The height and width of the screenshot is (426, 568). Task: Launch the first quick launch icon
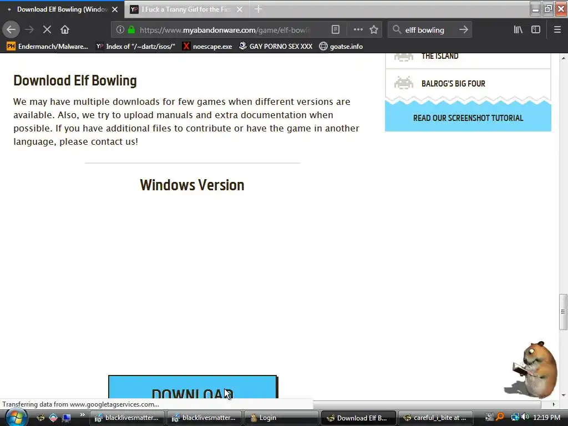click(x=40, y=418)
